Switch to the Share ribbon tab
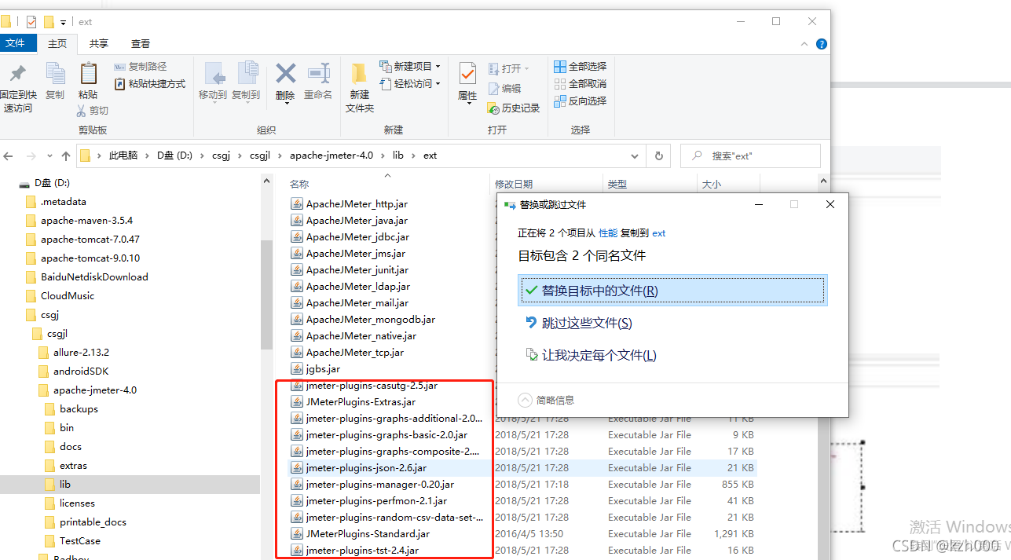 pyautogui.click(x=99, y=44)
